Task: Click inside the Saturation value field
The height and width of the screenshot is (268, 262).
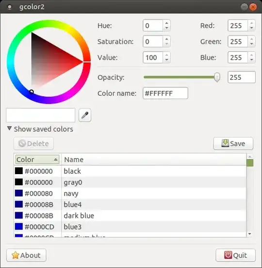Action: [x=153, y=41]
